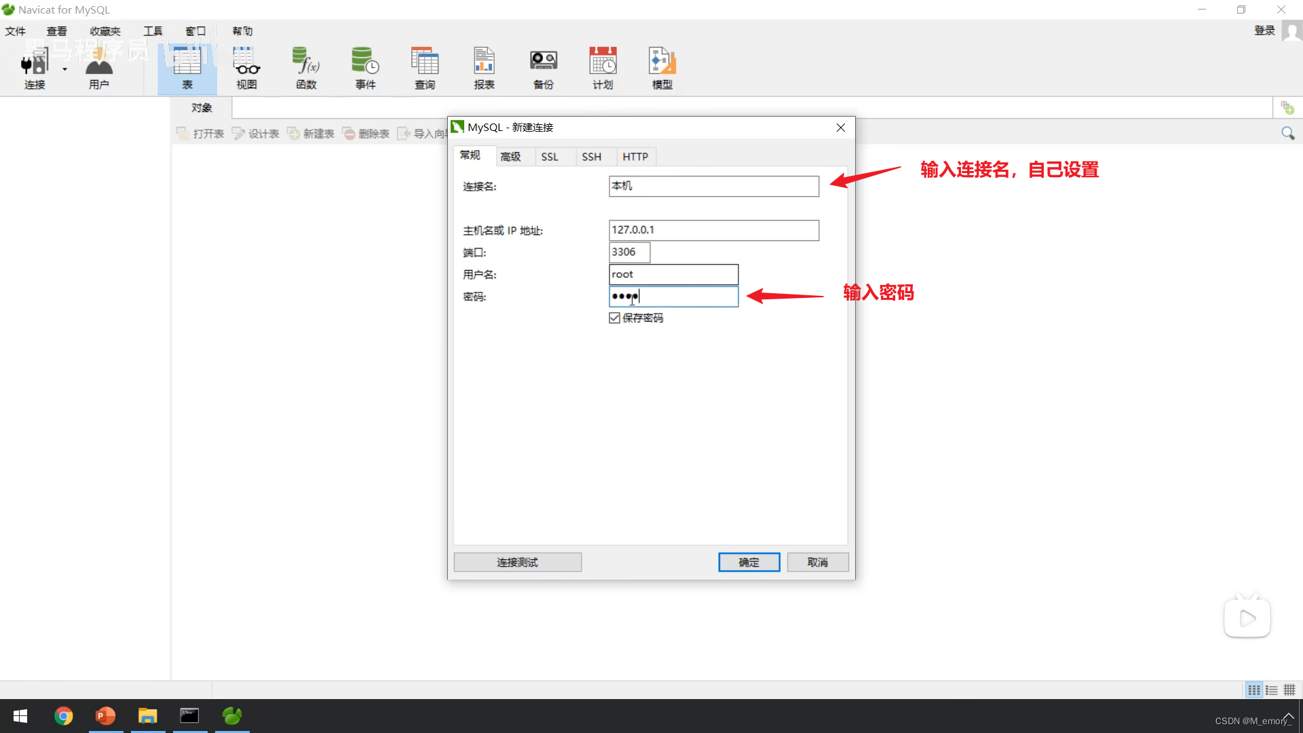Open the 计划 (Schedule) toolbar icon
This screenshot has height=733, width=1303.
pos(603,68)
